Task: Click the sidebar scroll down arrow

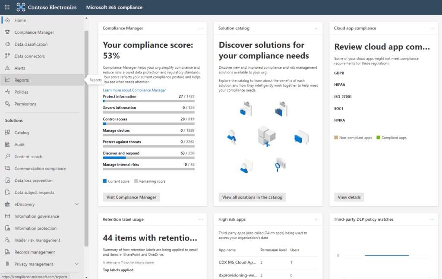Action: [86, 277]
